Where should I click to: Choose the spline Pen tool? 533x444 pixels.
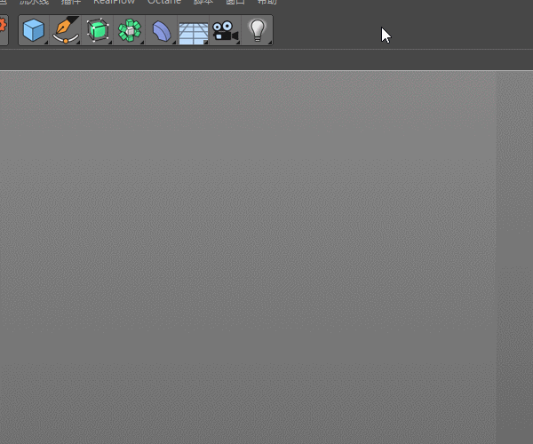[x=66, y=30]
